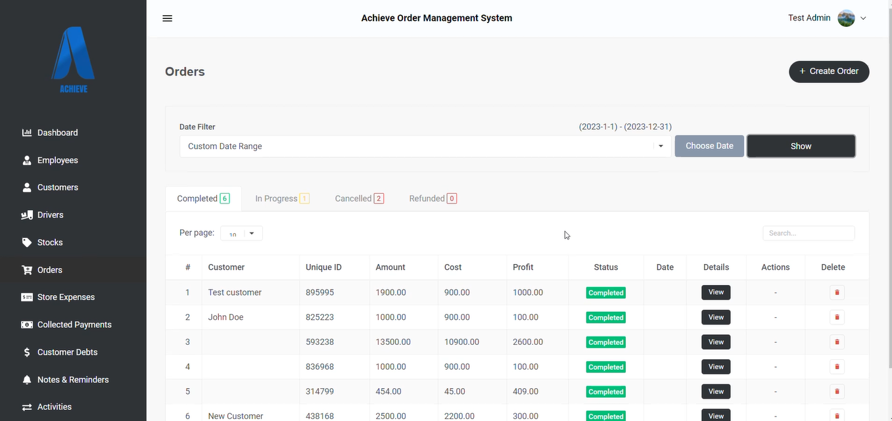Click the Show button
Screen dimensions: 892x421
click(801, 146)
